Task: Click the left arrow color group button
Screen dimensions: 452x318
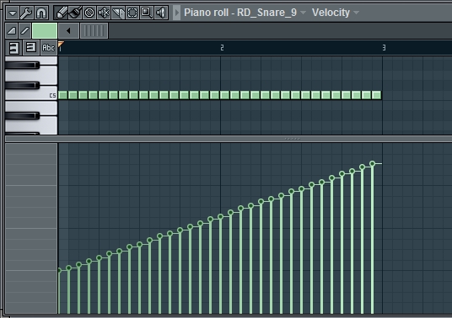Action: click(68, 30)
